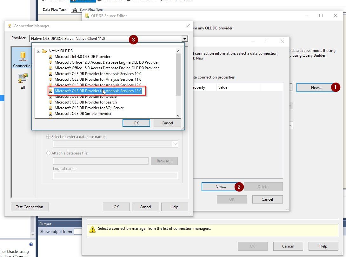
Task: Click the Output panel title bar
Action: [60, 224]
